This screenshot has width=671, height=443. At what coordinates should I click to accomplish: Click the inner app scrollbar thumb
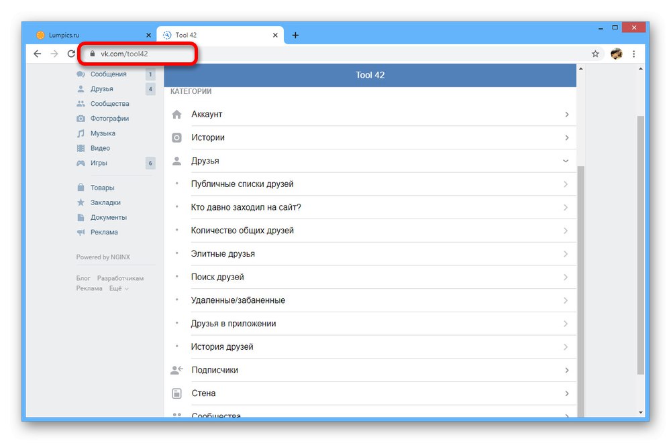(580, 291)
